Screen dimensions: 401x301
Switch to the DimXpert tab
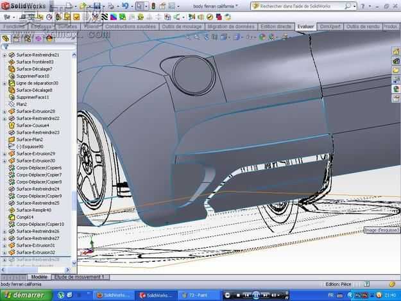click(x=330, y=26)
